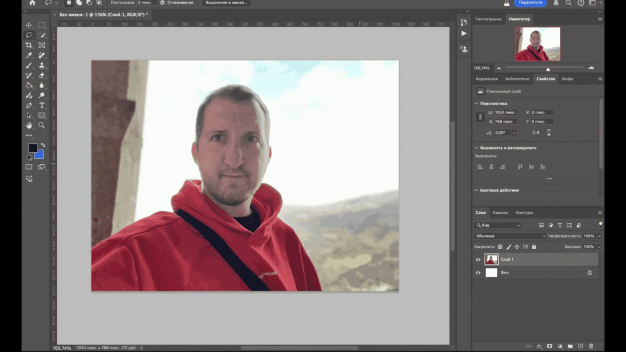Viewport: 626px width, 352px height.
Task: Select the Zoom tool in toolbar
Action: [42, 125]
